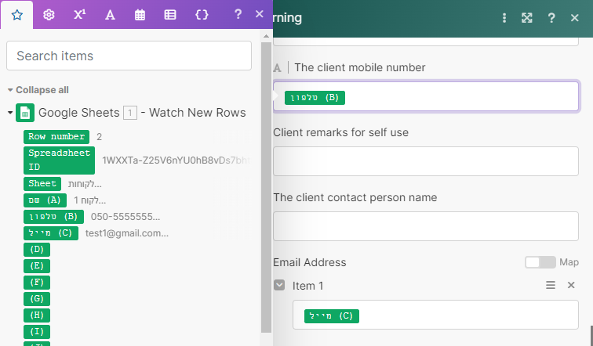Open the array functions tab
593x346 pixels.
170,15
